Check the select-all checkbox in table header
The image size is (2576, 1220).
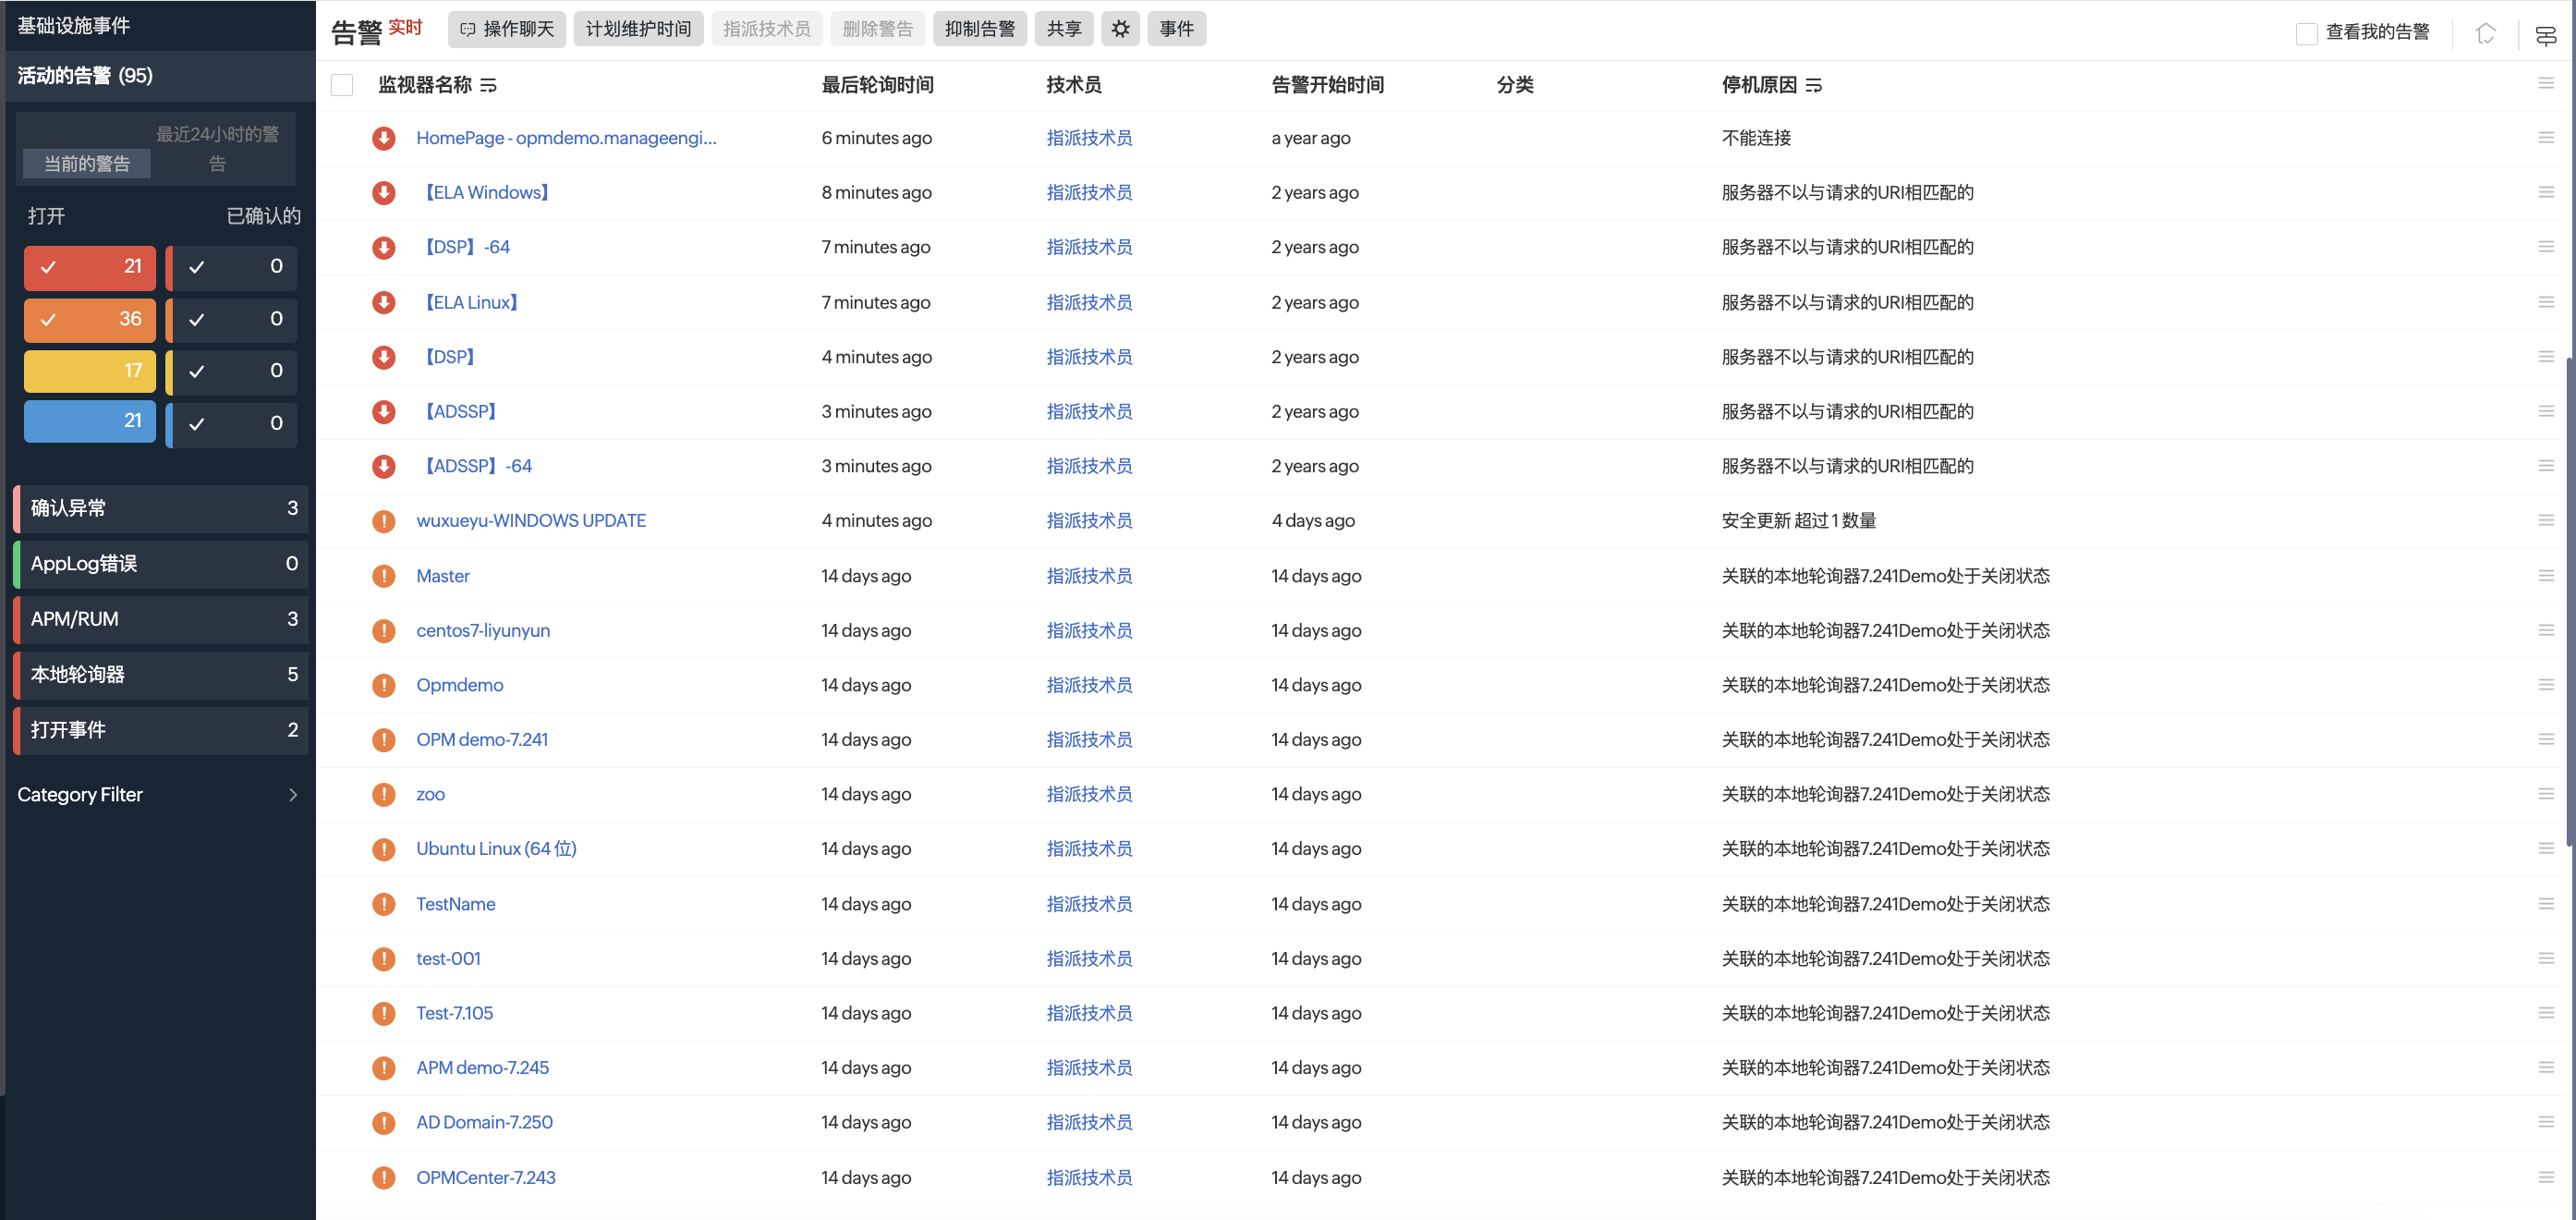click(x=341, y=85)
